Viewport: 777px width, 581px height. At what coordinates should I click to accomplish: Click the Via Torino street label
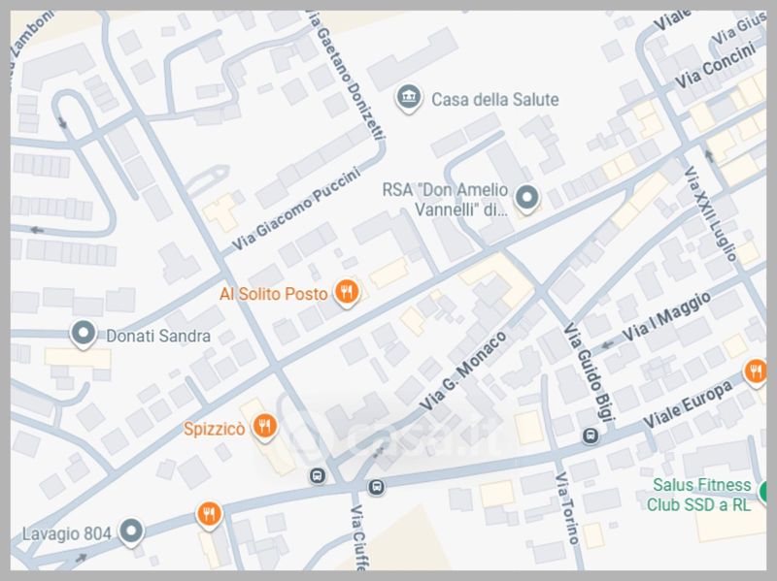567,508
